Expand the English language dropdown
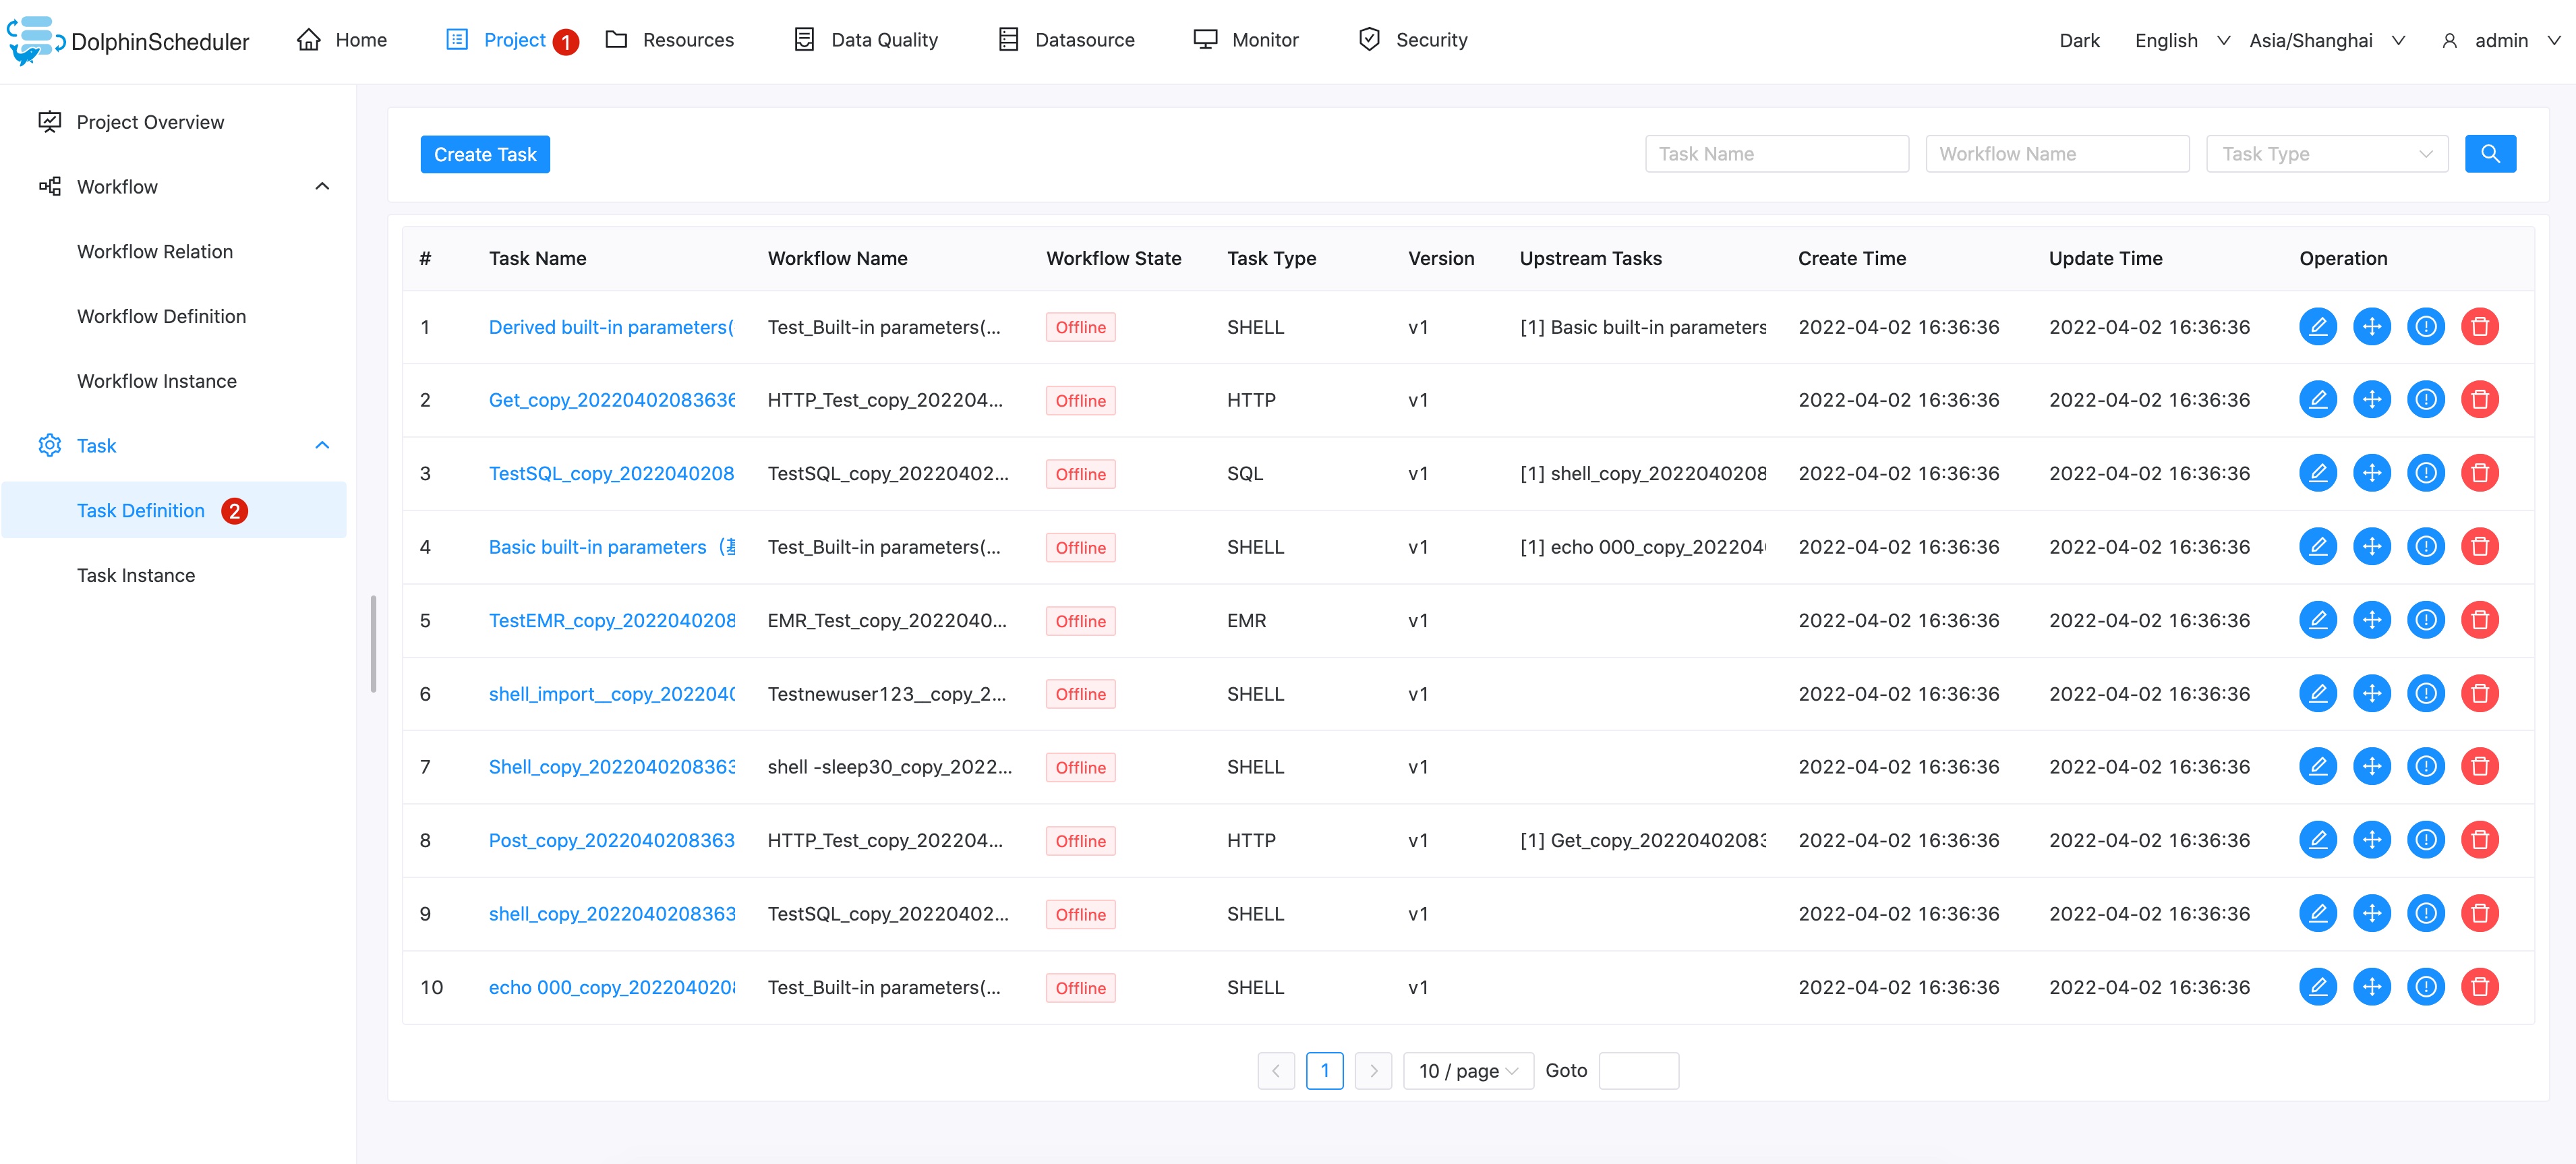Screen dimensions: 2576x1164 (2181, 40)
